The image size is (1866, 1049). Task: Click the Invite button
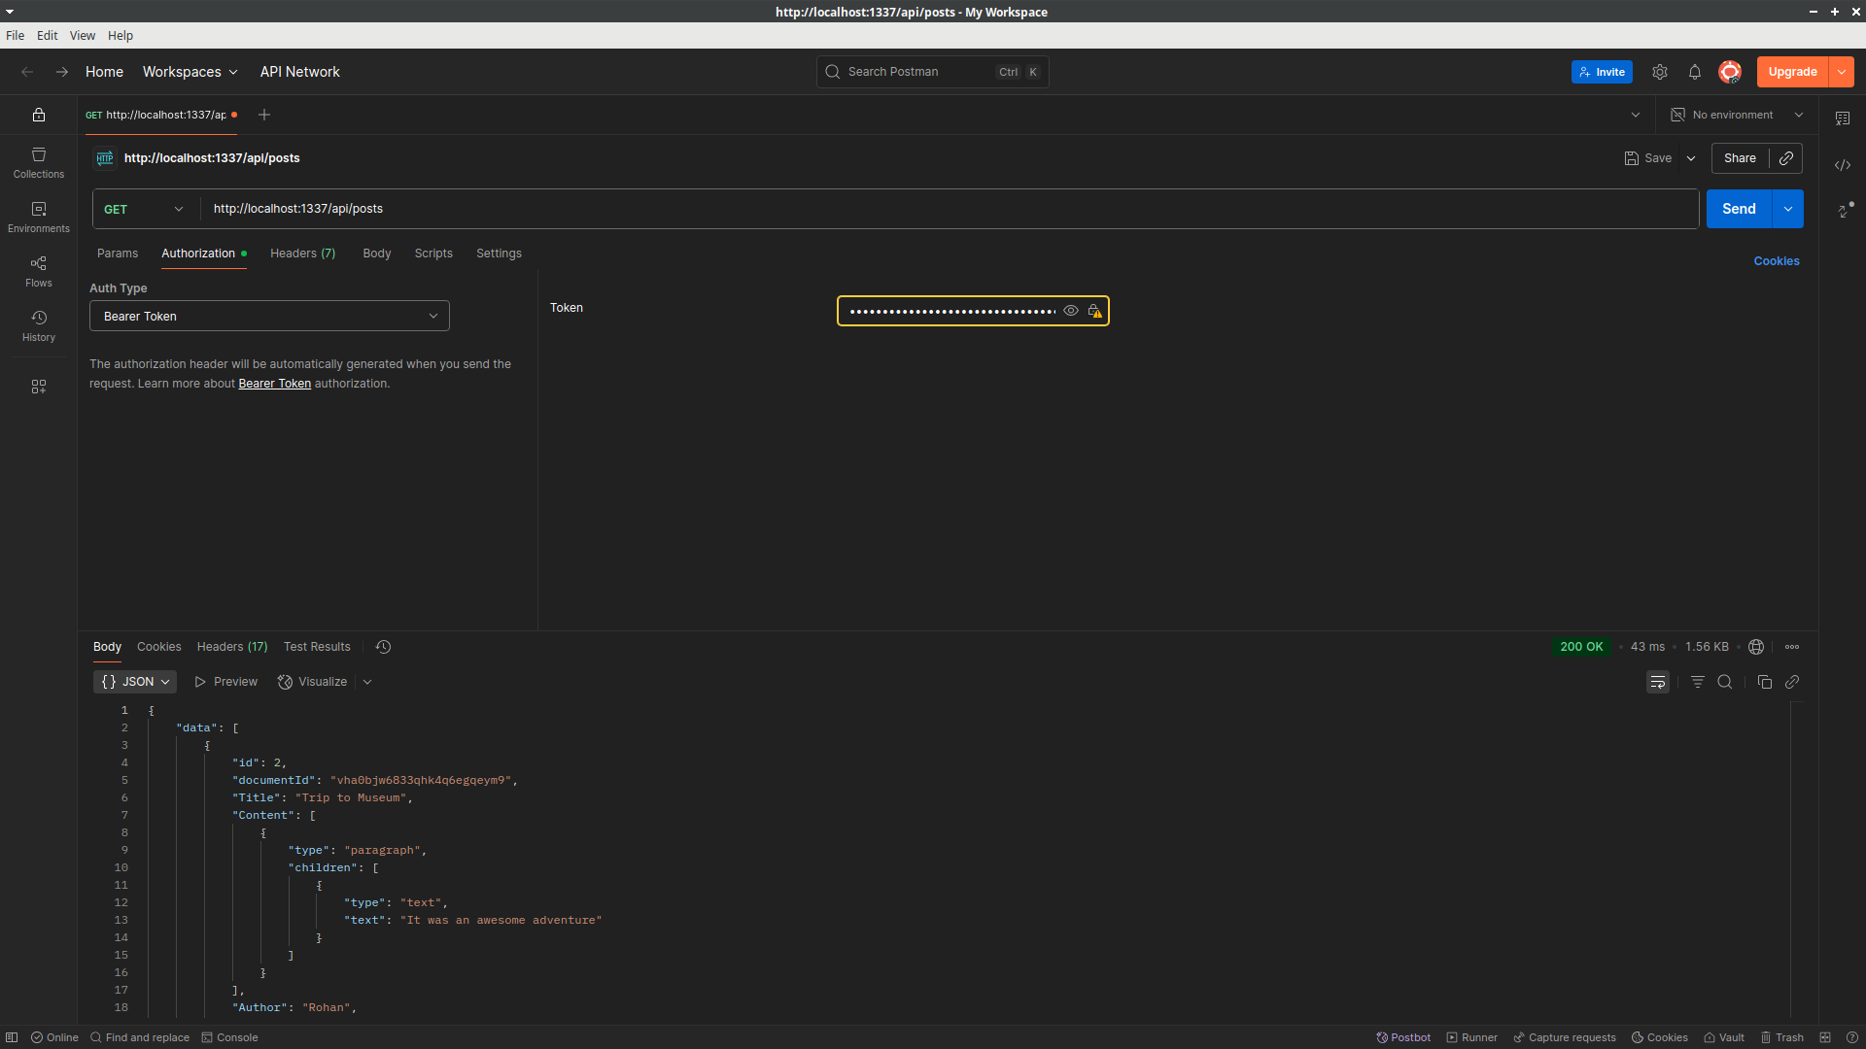pos(1602,72)
